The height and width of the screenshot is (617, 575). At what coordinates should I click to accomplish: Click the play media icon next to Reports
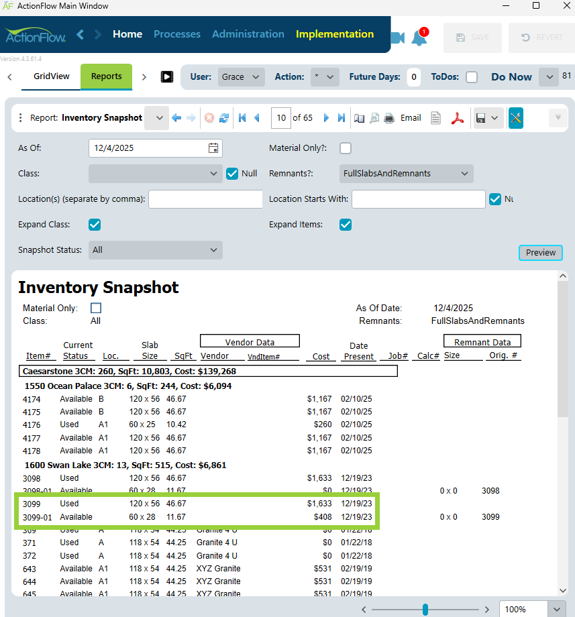tap(167, 76)
